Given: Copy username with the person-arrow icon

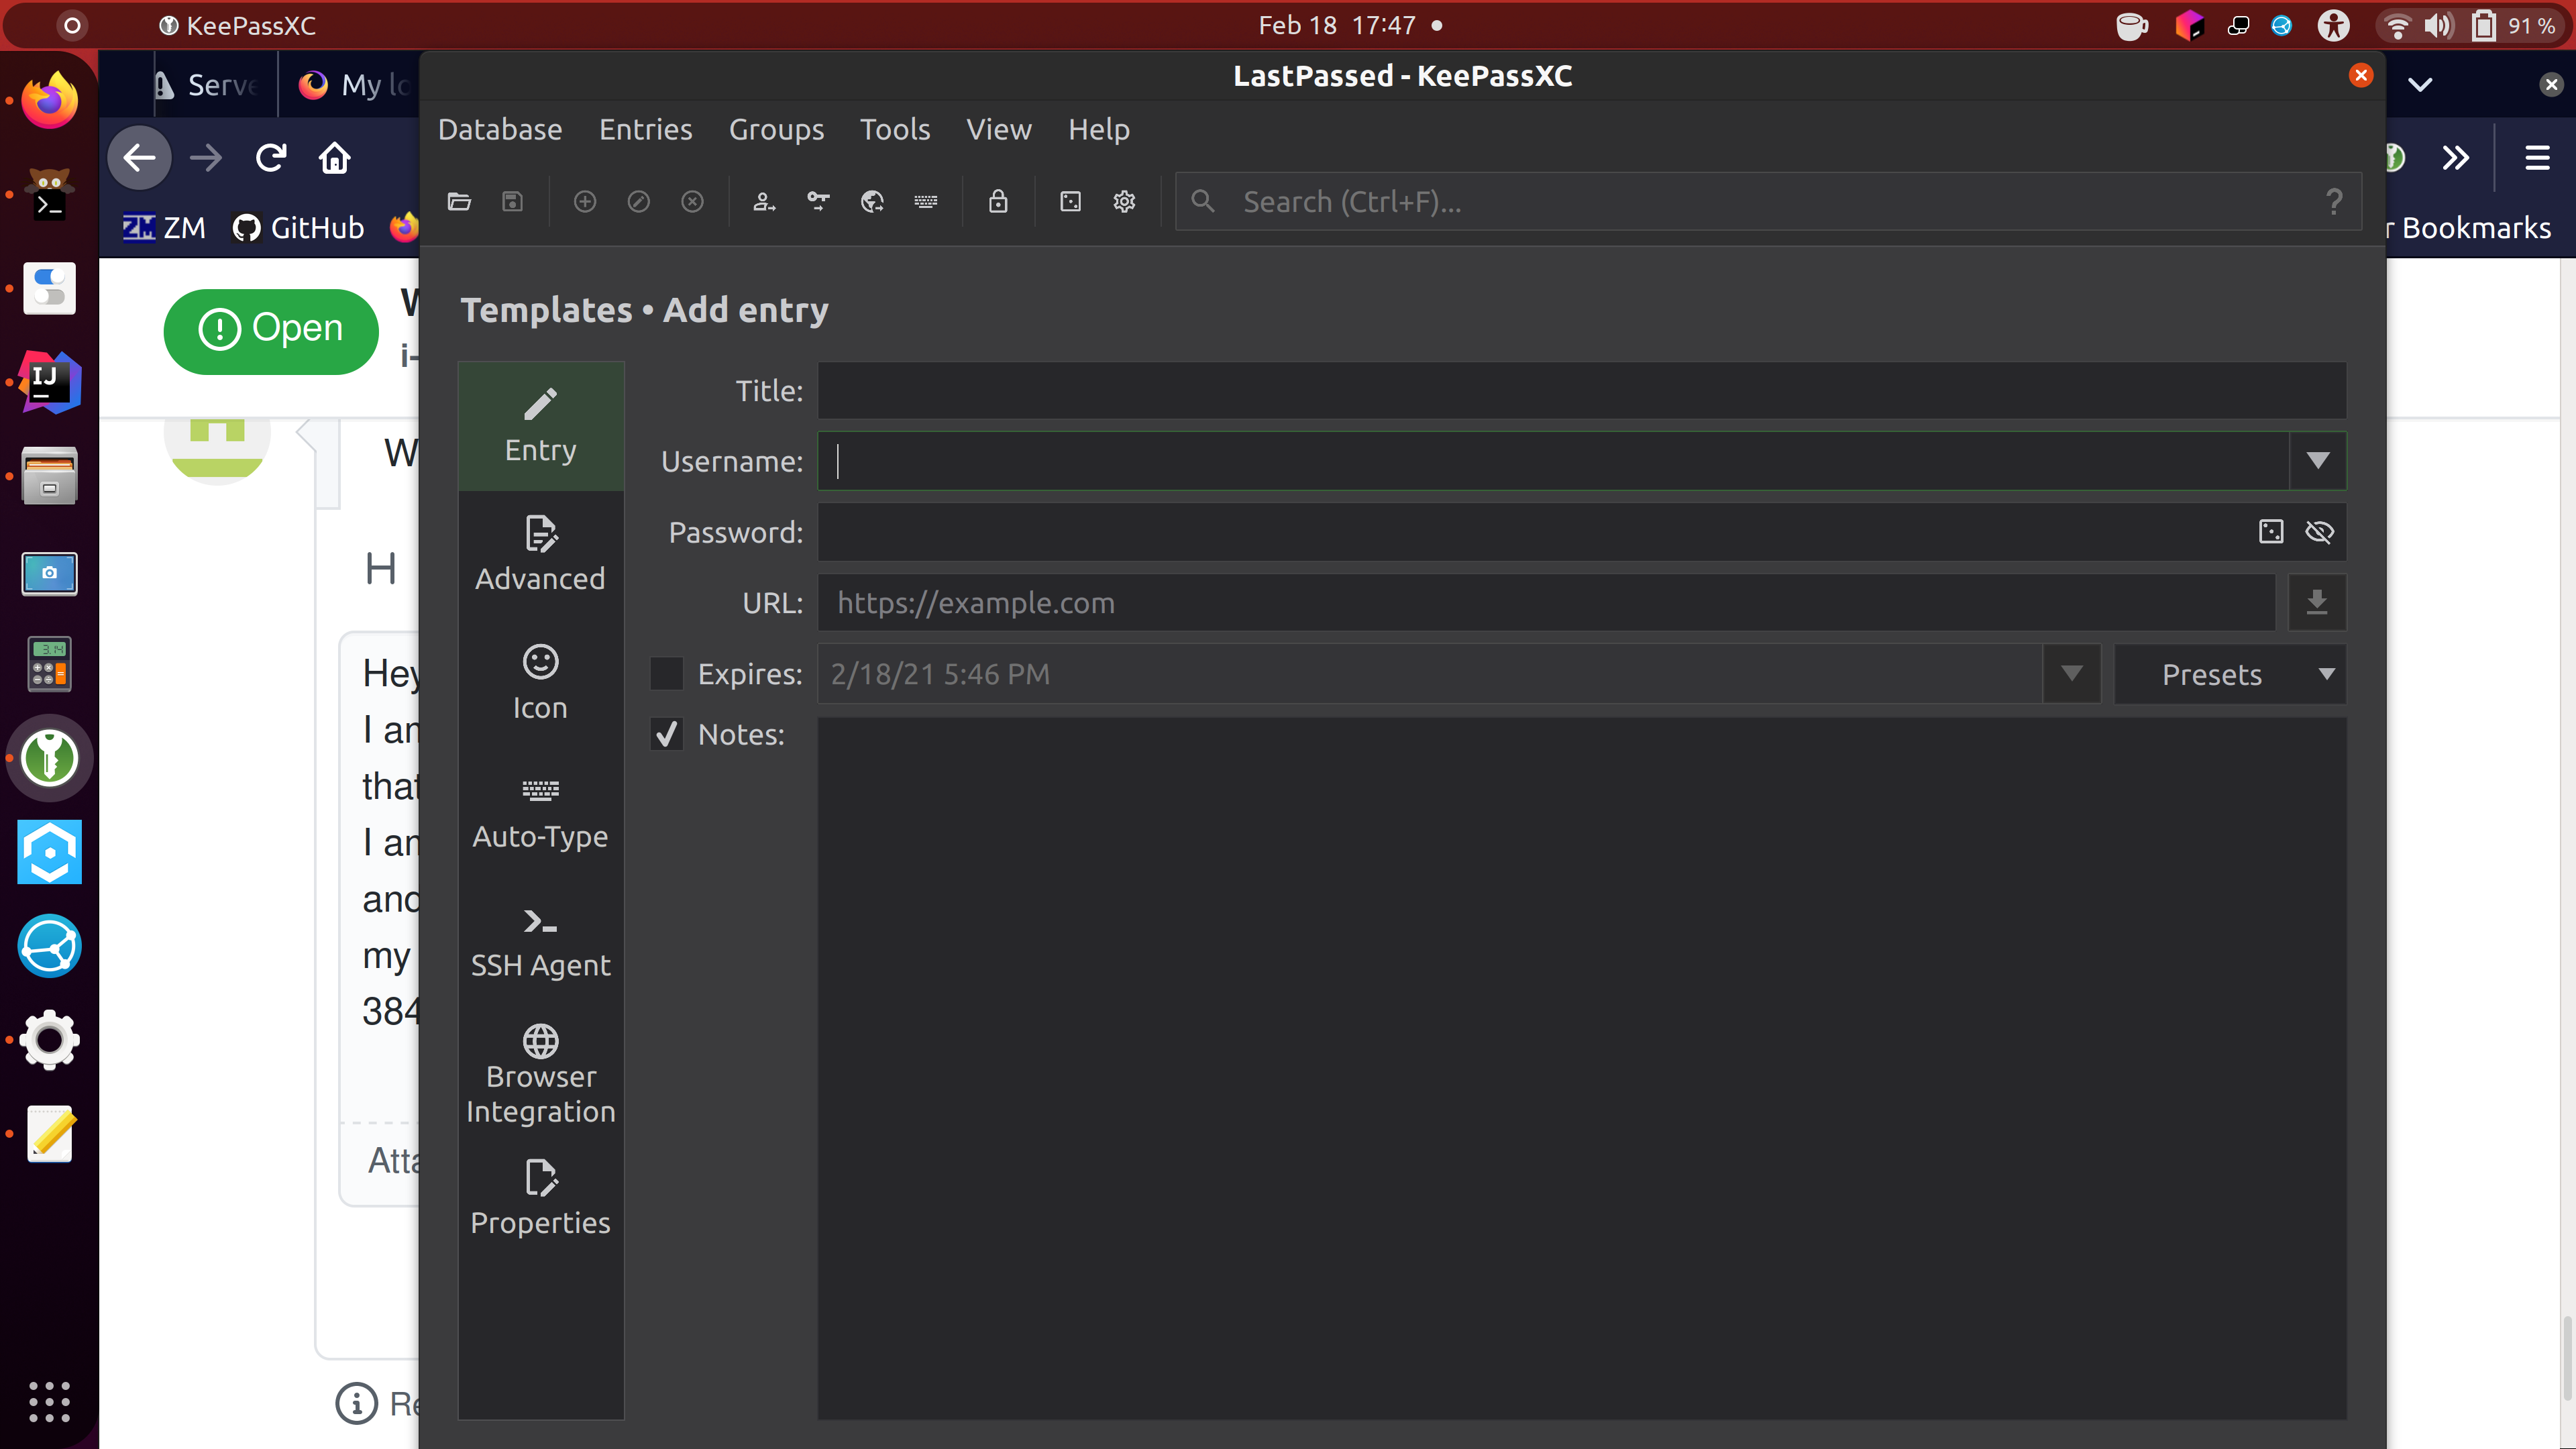Looking at the screenshot, I should [764, 201].
